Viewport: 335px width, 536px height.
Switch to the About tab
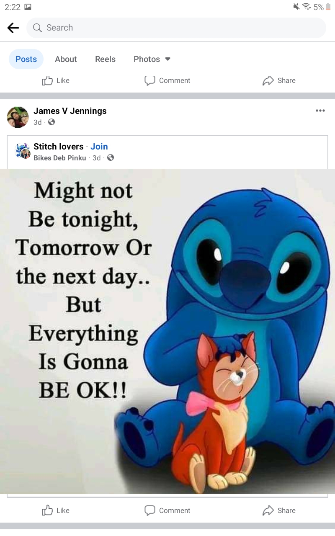[x=66, y=59]
